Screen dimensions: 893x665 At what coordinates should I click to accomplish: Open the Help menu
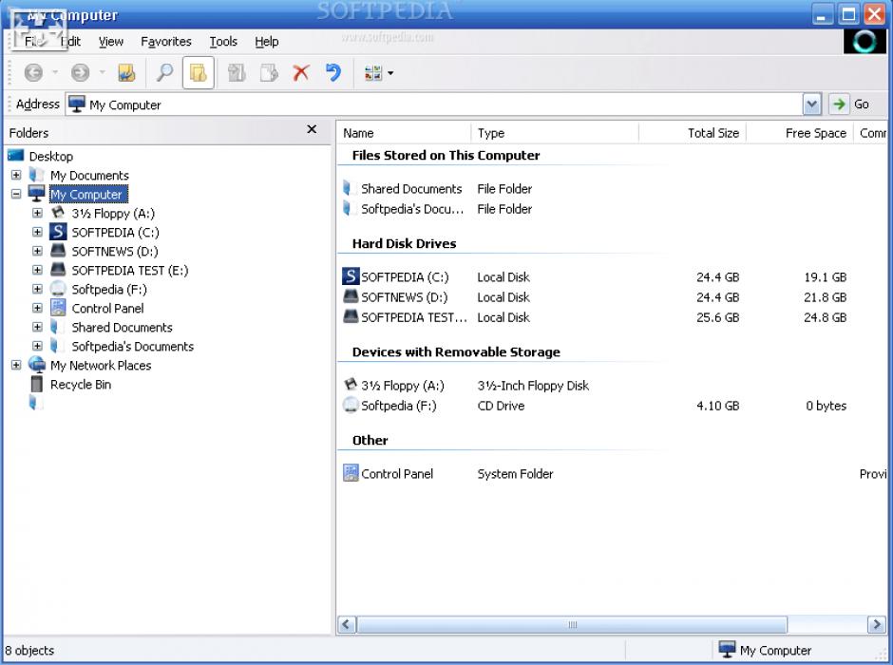click(x=267, y=42)
